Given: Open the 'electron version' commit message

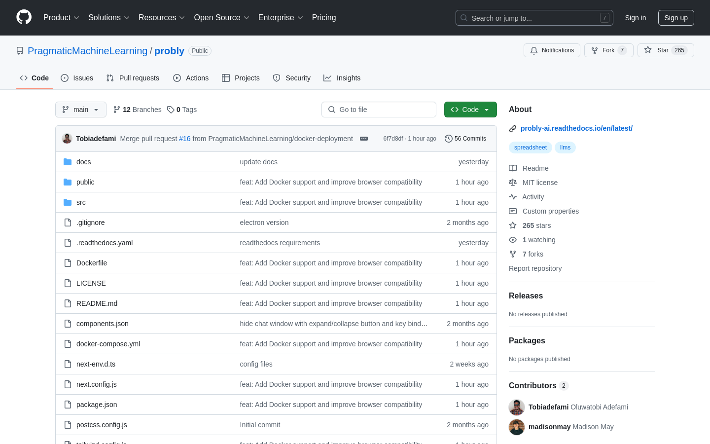Looking at the screenshot, I should click(x=264, y=222).
